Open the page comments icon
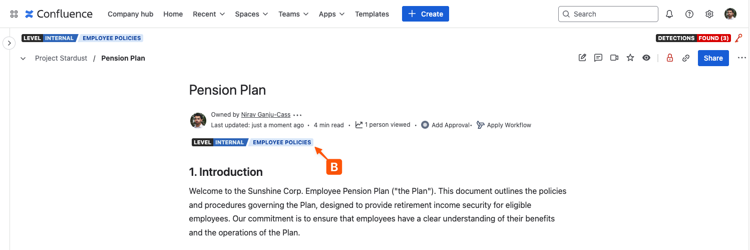 click(x=598, y=58)
